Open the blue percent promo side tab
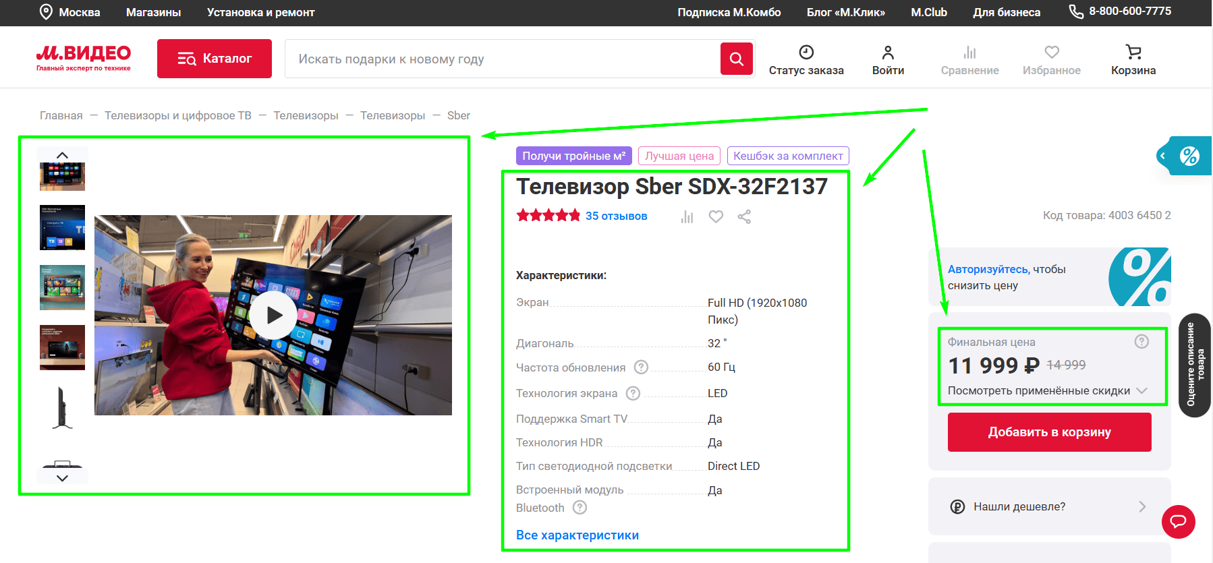1213x563 pixels. (x=1185, y=156)
